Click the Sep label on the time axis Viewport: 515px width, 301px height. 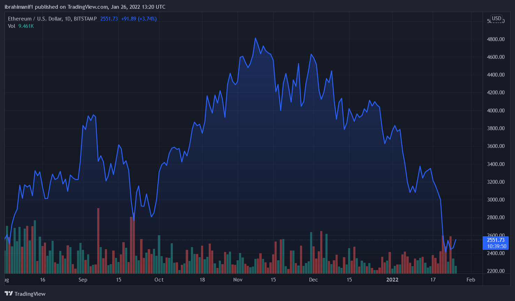83,280
